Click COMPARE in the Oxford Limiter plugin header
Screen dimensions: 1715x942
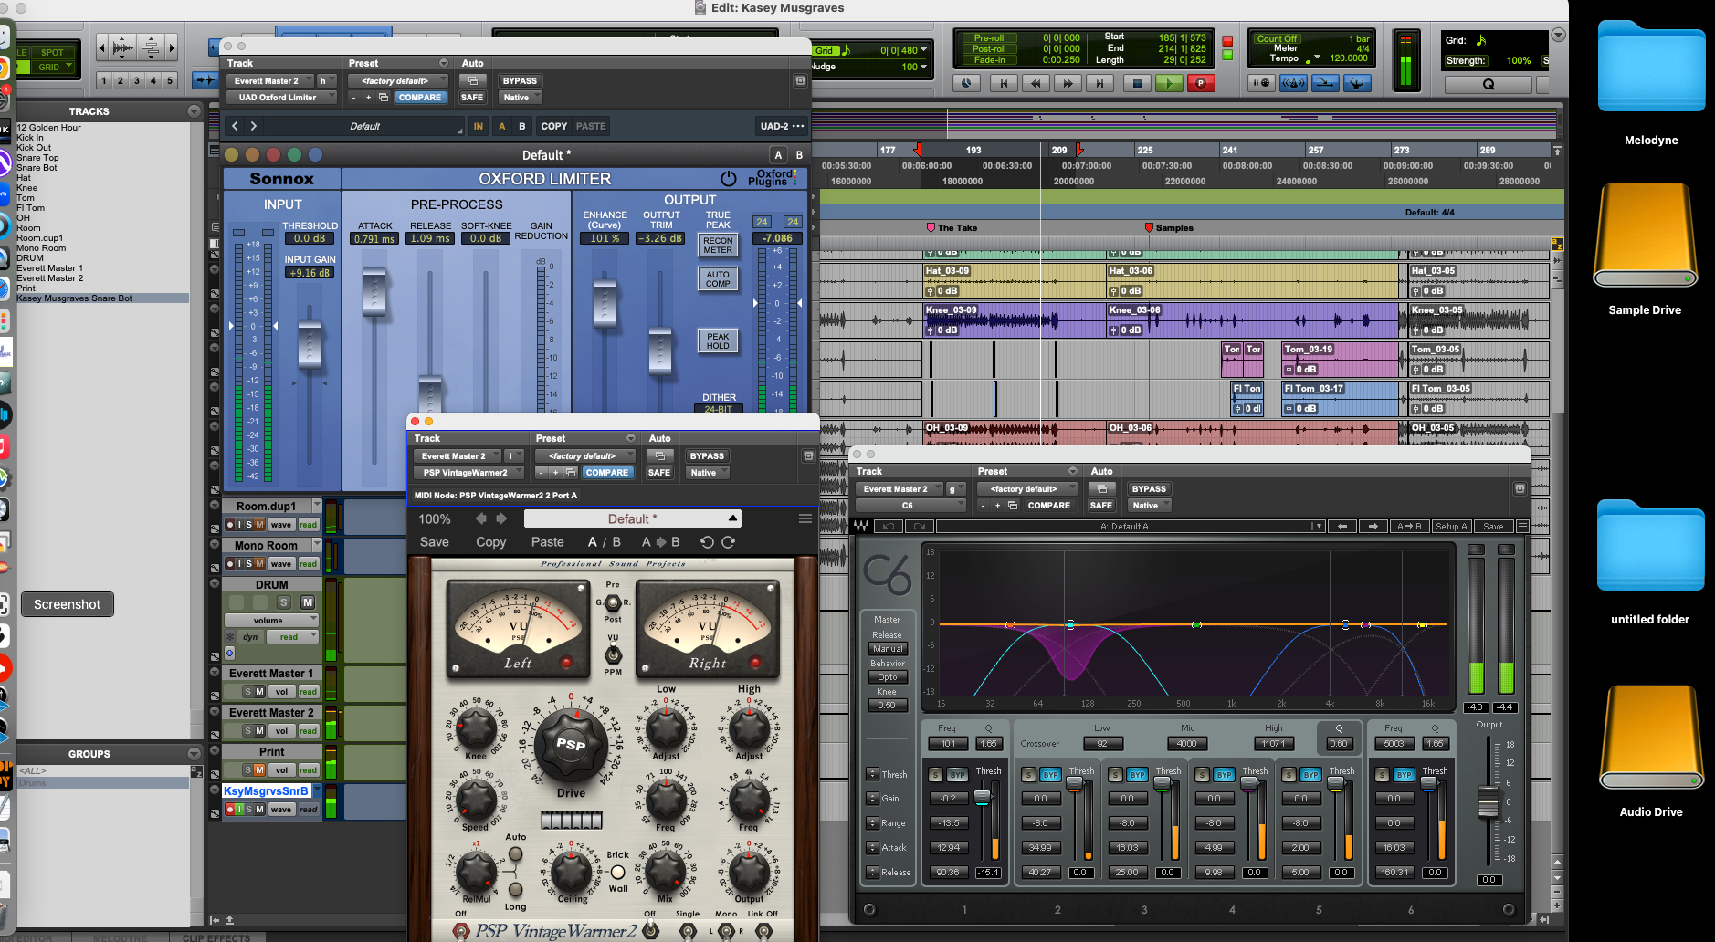pos(419,98)
